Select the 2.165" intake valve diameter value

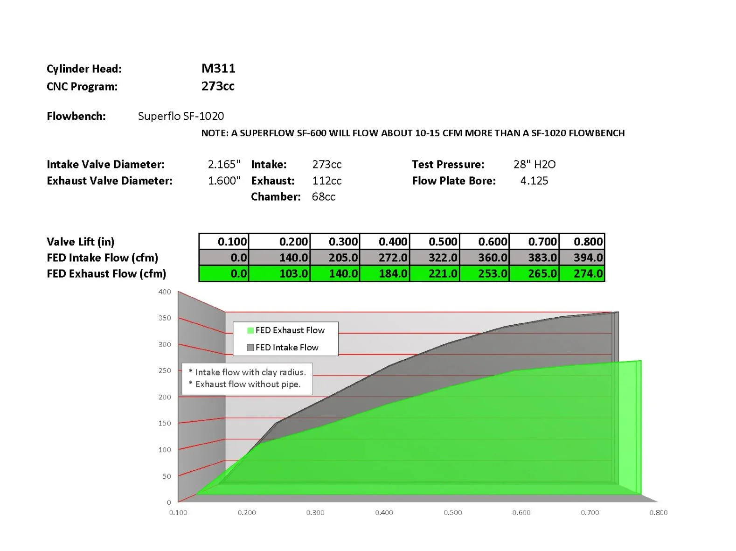pos(224,164)
